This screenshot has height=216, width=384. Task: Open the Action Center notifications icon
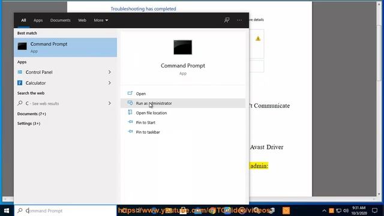tap(374, 211)
